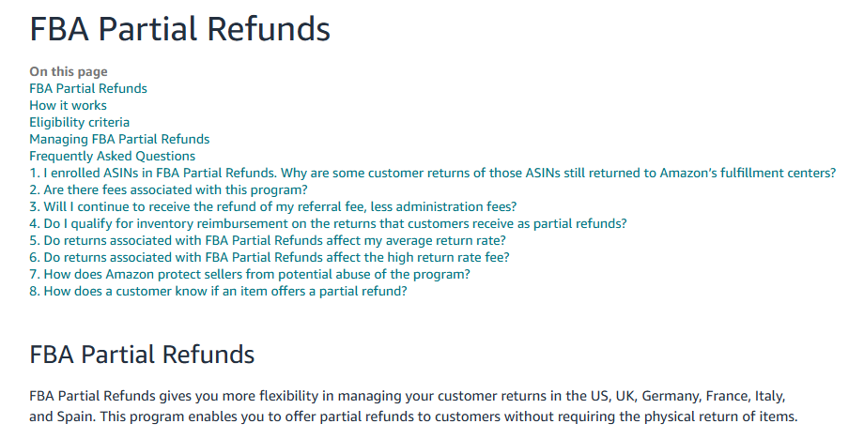Click FAQ 2 about program fees

(x=168, y=189)
